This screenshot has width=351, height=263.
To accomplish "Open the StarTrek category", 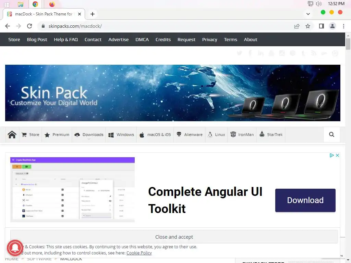I will (271, 135).
